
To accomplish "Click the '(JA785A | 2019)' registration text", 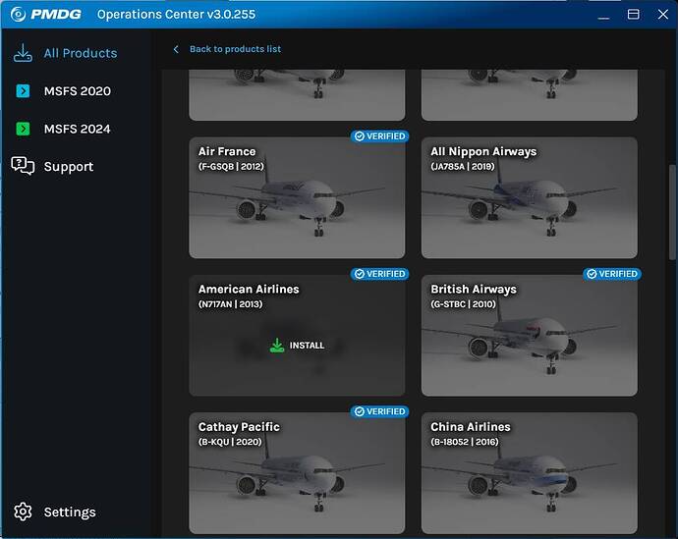I will click(x=463, y=166).
